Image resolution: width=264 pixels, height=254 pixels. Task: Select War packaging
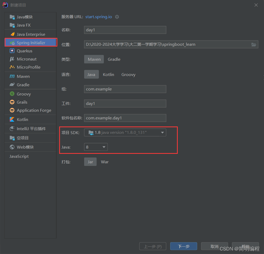click(105, 162)
